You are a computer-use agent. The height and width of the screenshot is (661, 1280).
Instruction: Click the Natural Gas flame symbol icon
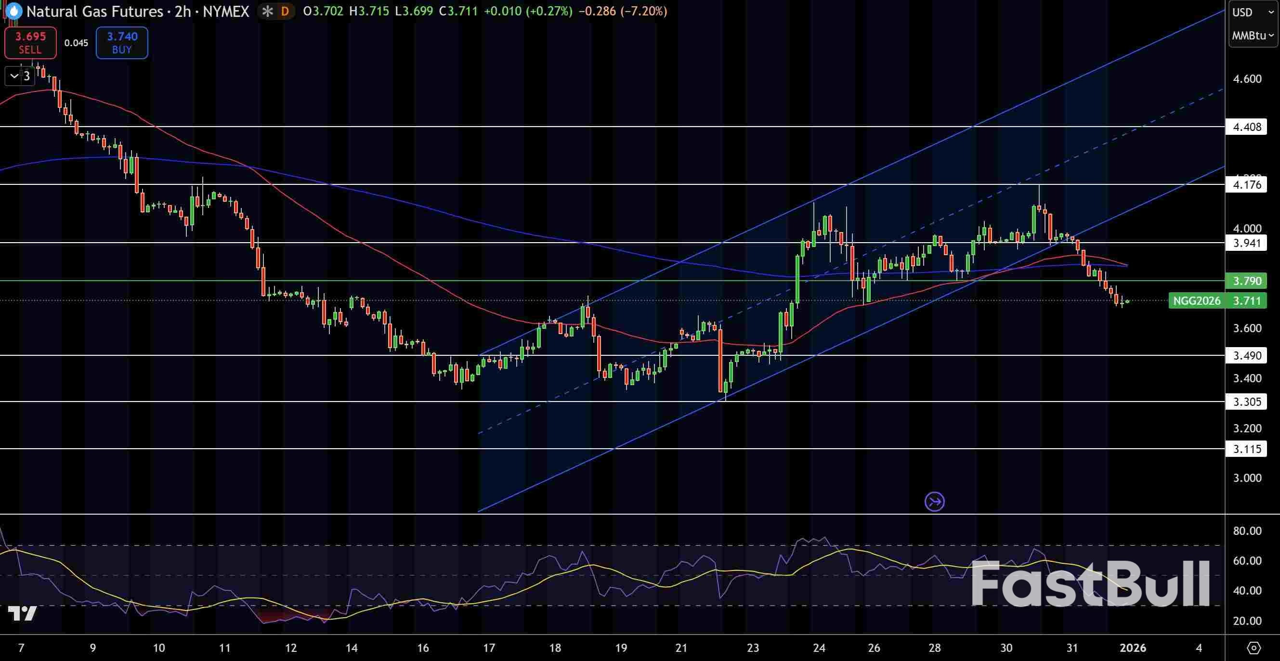coord(13,11)
